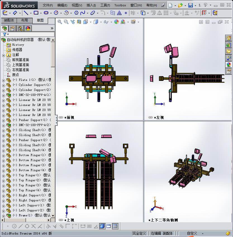The image size is (233, 237).
Task: Select the Polygon sketch tool
Action: [76, 13]
